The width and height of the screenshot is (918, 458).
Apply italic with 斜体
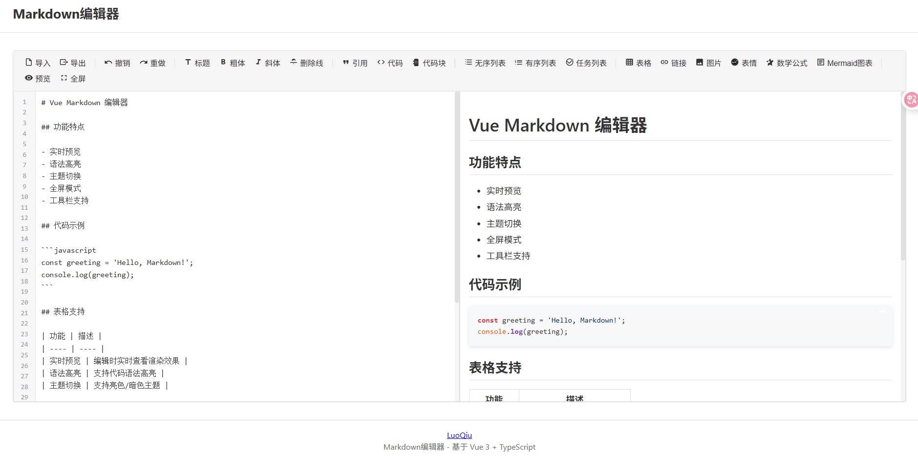tap(268, 63)
